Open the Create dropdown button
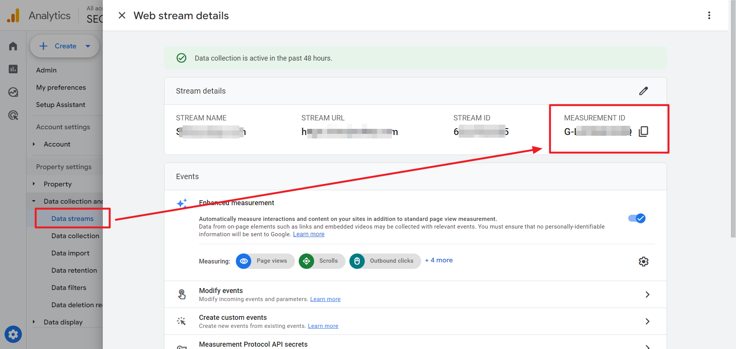736x349 pixels. (x=64, y=46)
